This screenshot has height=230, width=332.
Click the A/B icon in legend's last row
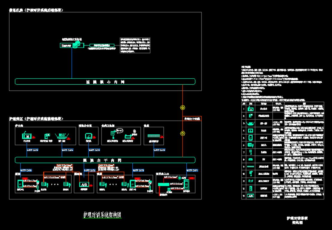tap(251, 196)
